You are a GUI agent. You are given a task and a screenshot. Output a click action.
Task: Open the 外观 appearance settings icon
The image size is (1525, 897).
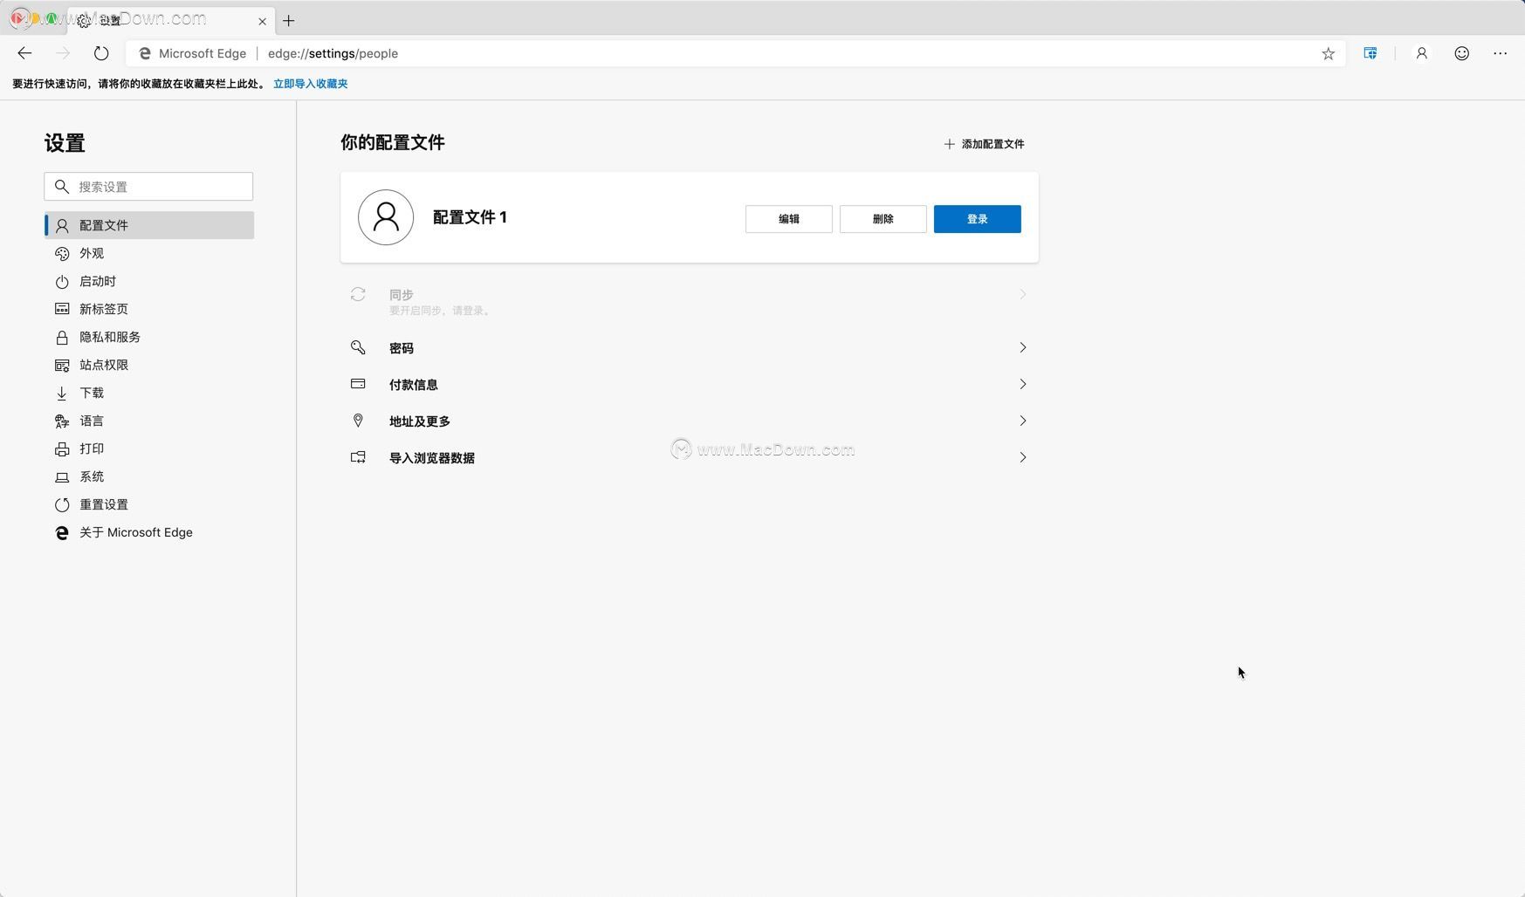(x=61, y=253)
